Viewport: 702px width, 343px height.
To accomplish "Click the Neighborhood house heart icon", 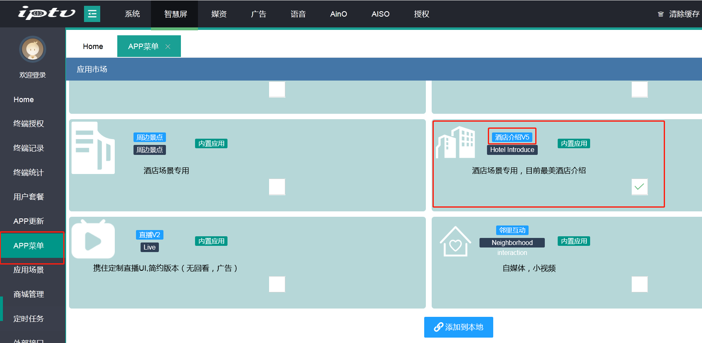I will [x=455, y=242].
